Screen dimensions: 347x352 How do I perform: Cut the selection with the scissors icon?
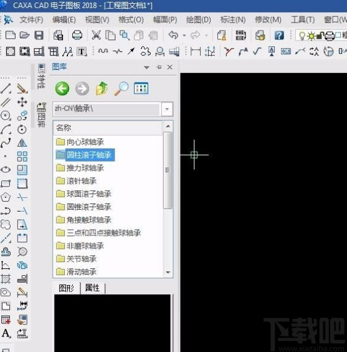tap(96, 35)
